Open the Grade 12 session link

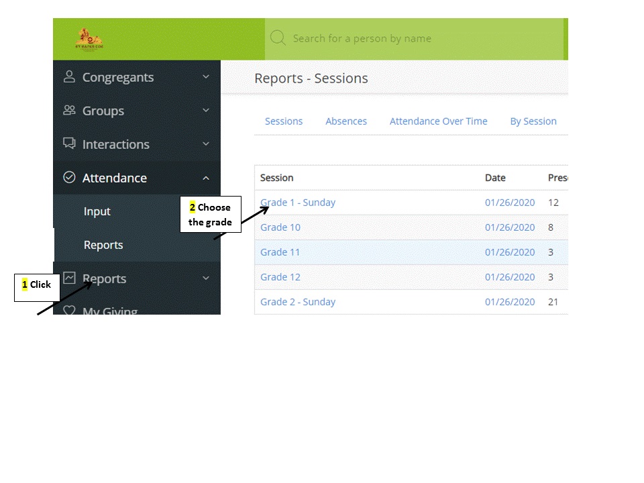pyautogui.click(x=280, y=277)
